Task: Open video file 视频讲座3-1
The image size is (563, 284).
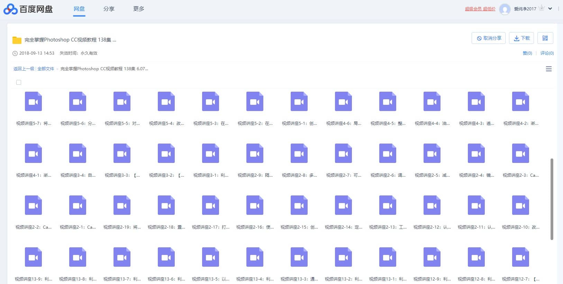Action: coord(211,153)
